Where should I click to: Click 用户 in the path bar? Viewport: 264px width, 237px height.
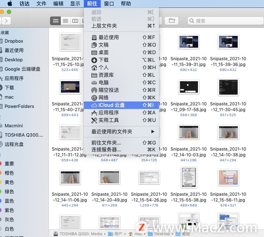pos(115,234)
